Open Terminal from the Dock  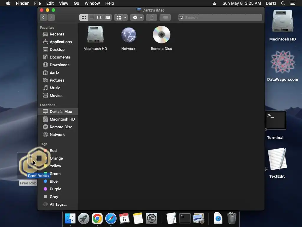(x=185, y=218)
